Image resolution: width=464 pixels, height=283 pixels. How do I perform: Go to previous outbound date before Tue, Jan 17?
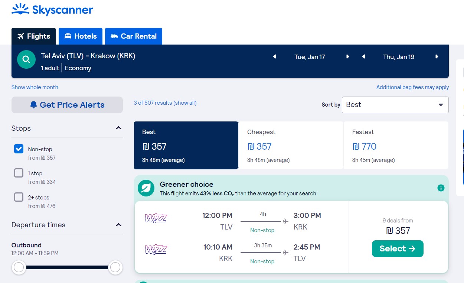(275, 57)
